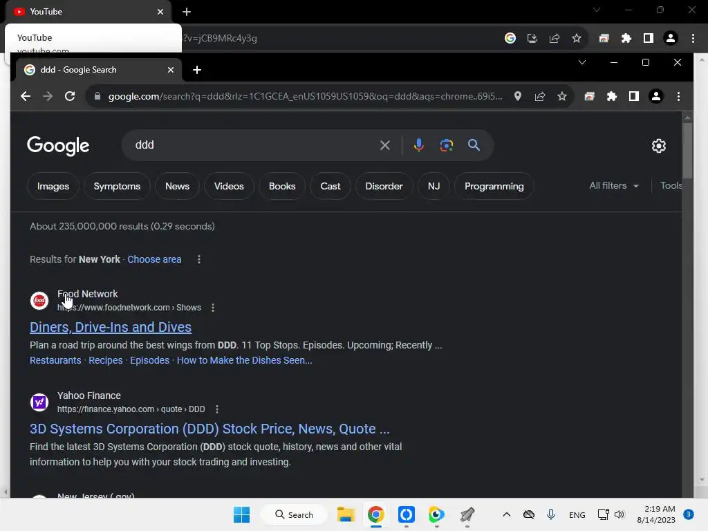This screenshot has height=531, width=708.
Task: Filter results by Videos
Action: pyautogui.click(x=229, y=186)
